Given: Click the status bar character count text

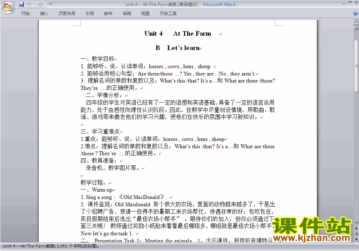Looking at the screenshot, I should tap(51, 246).
